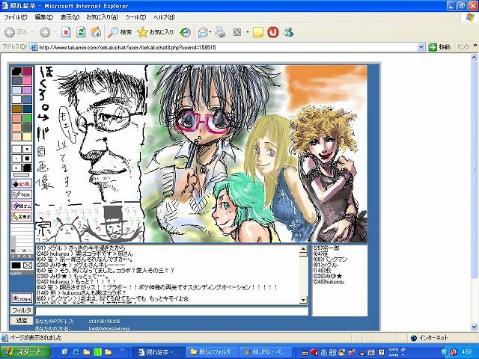Open the 表示(V) menu
Screen dimensions: 479x359
[70, 17]
